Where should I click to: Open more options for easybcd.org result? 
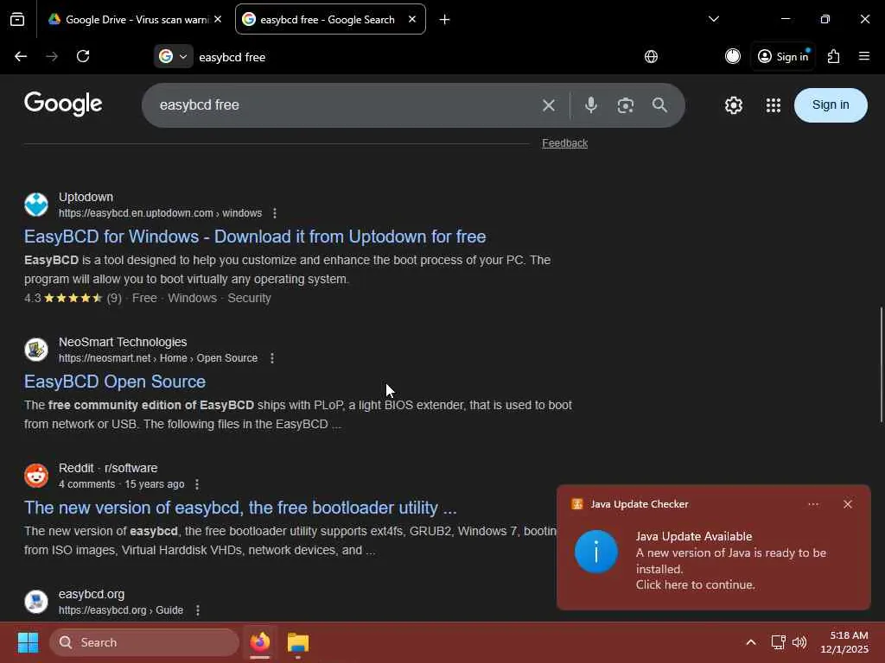click(198, 610)
